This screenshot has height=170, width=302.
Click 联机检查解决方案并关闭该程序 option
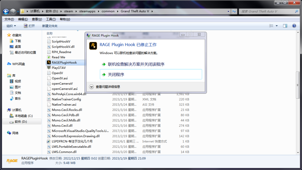(x=136, y=64)
